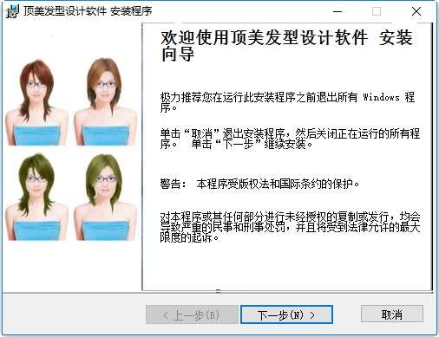Image resolution: width=439 pixels, height=337 pixels.
Task: Click the title bar text 顶美发型设计软件 安装程序
Action: [88, 11]
